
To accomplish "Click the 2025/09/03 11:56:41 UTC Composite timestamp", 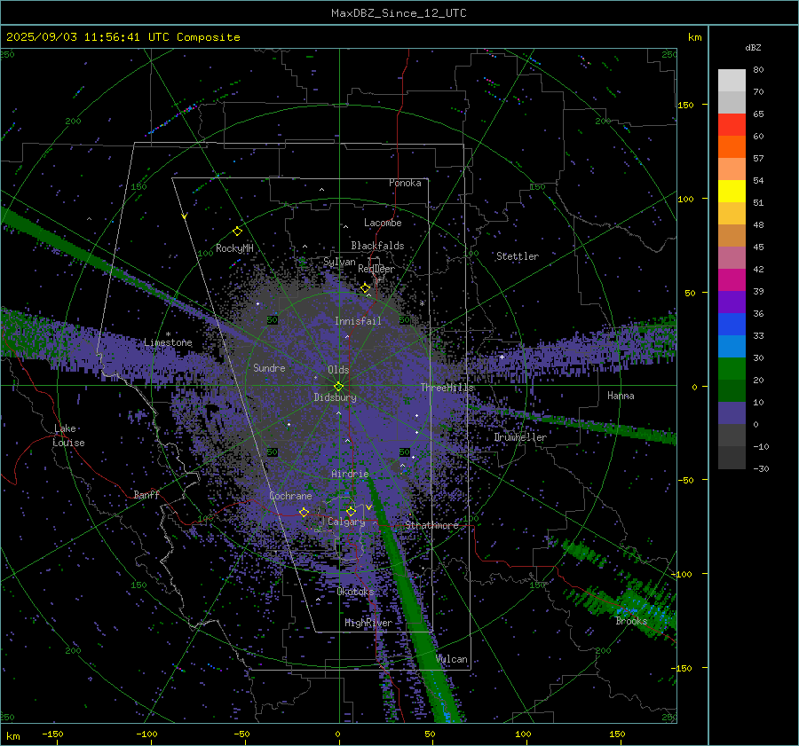I will point(123,37).
